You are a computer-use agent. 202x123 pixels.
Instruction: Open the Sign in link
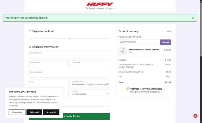pyautogui.click(x=111, y=8)
